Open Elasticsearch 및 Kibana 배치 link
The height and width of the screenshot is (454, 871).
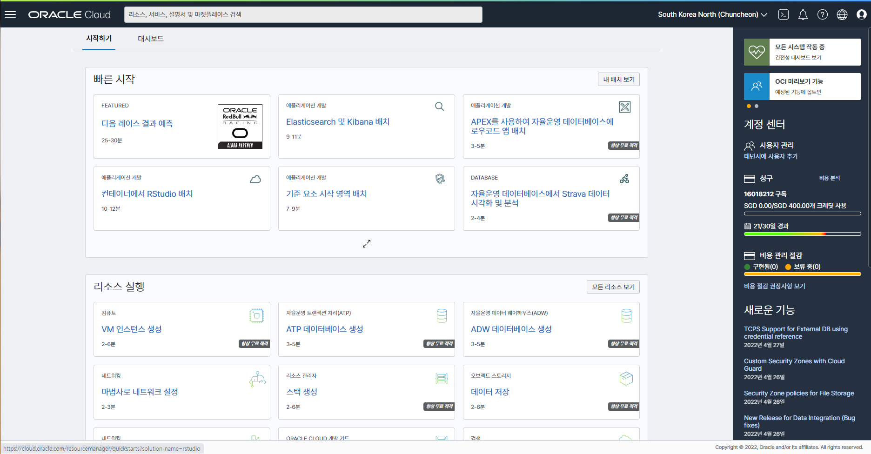(x=338, y=122)
